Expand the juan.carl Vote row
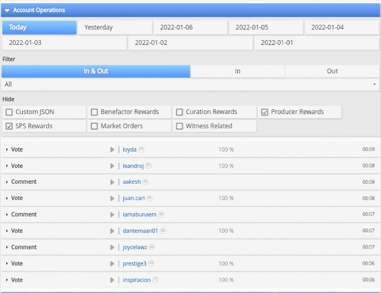Screen dimensions: 381x293 tap(7, 199)
